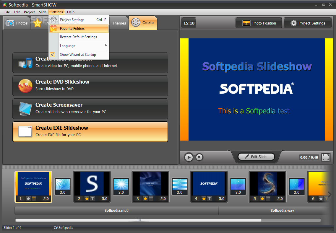The height and width of the screenshot is (233, 336).
Task: Click text T icon on slide 3
Action: (151, 198)
